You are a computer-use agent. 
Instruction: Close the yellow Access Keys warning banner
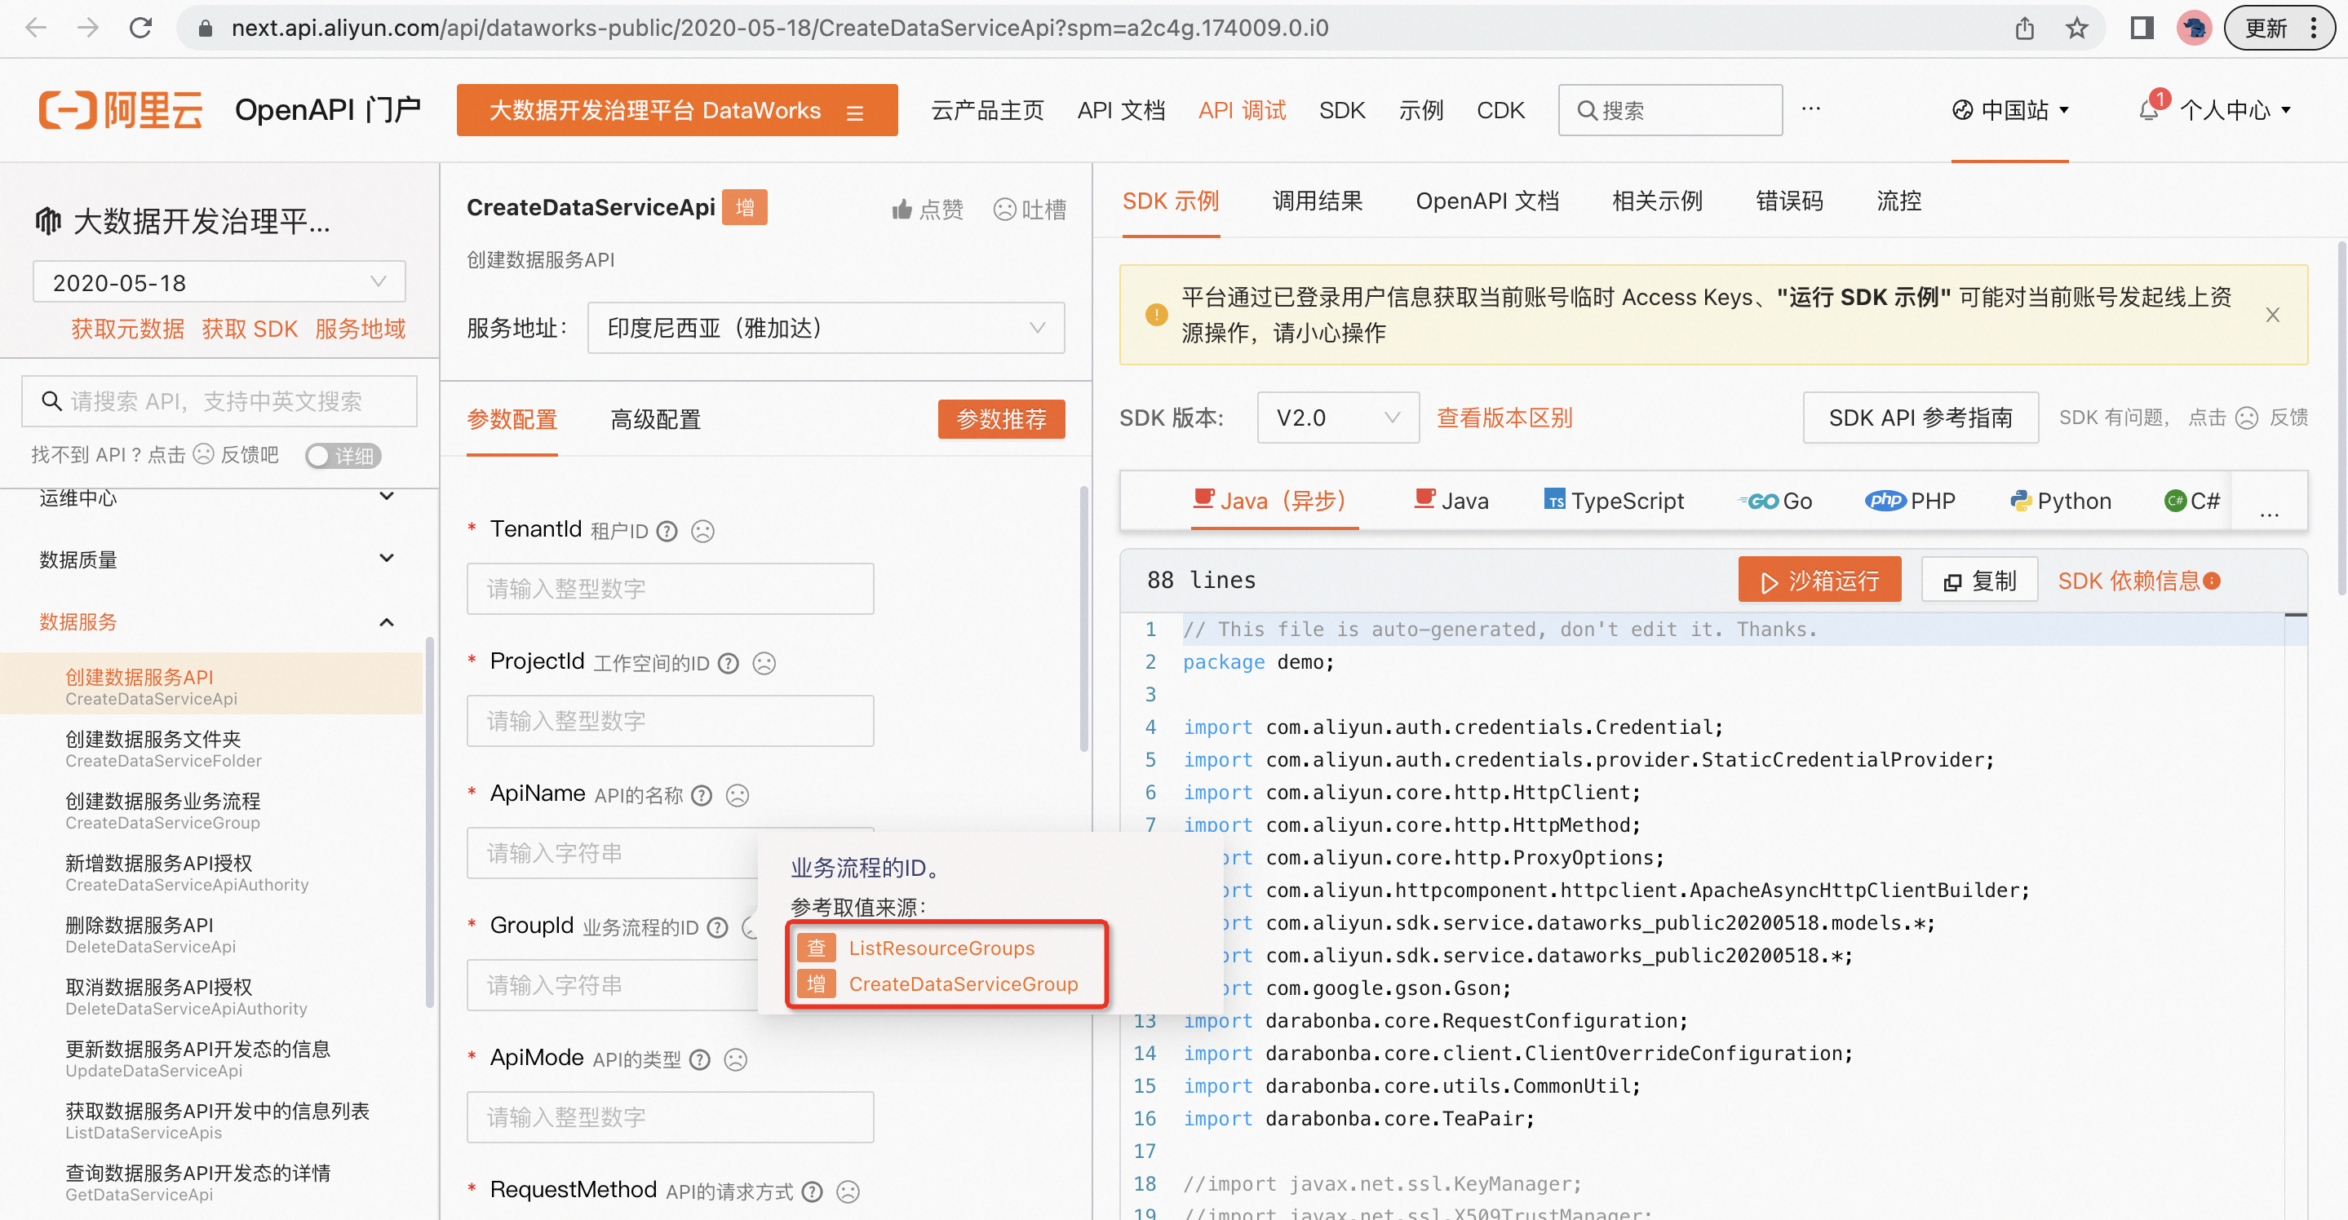coord(2272,314)
